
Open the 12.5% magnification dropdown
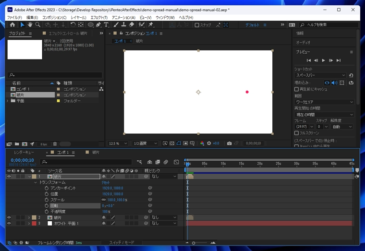pyautogui.click(x=118, y=143)
